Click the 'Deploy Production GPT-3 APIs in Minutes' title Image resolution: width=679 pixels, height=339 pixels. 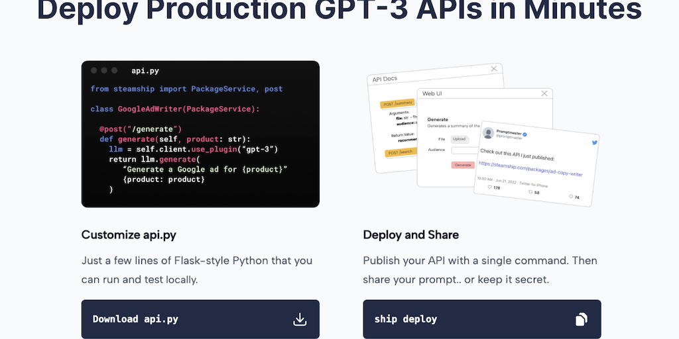click(339, 10)
